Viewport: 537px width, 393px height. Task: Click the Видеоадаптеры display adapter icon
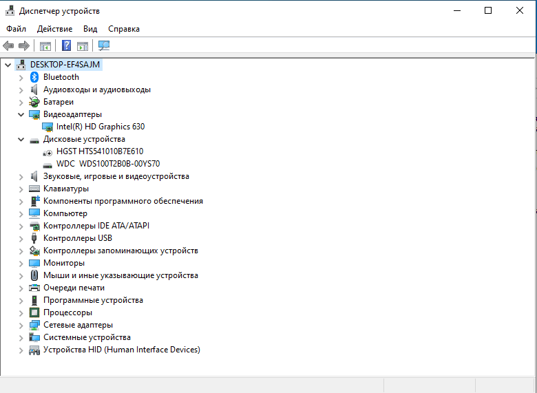tap(34, 114)
